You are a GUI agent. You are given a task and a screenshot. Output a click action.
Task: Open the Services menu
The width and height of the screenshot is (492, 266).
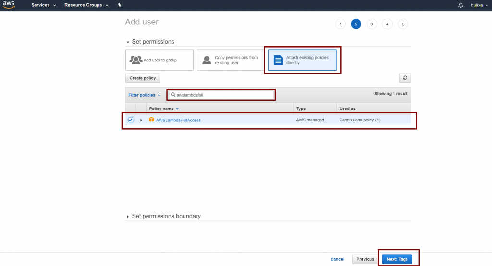44,5
